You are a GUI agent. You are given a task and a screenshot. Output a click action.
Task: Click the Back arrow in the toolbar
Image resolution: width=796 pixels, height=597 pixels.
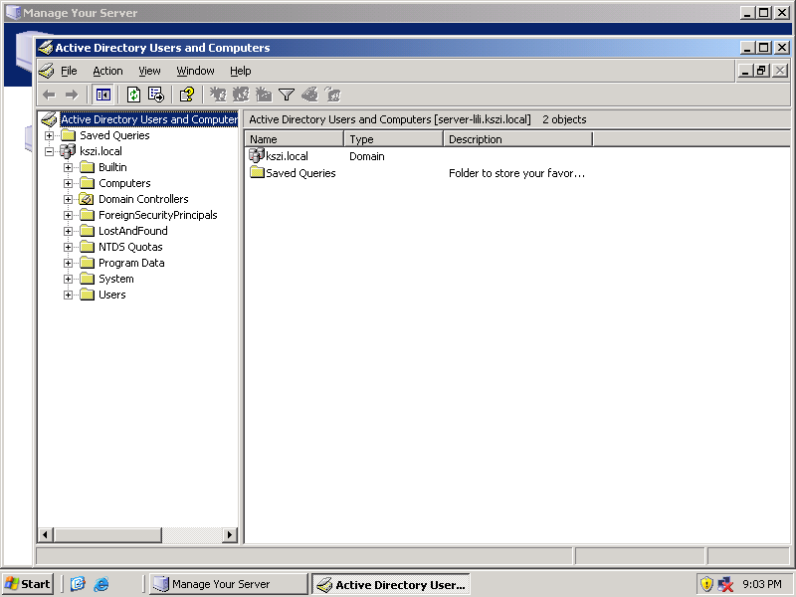tap(49, 95)
